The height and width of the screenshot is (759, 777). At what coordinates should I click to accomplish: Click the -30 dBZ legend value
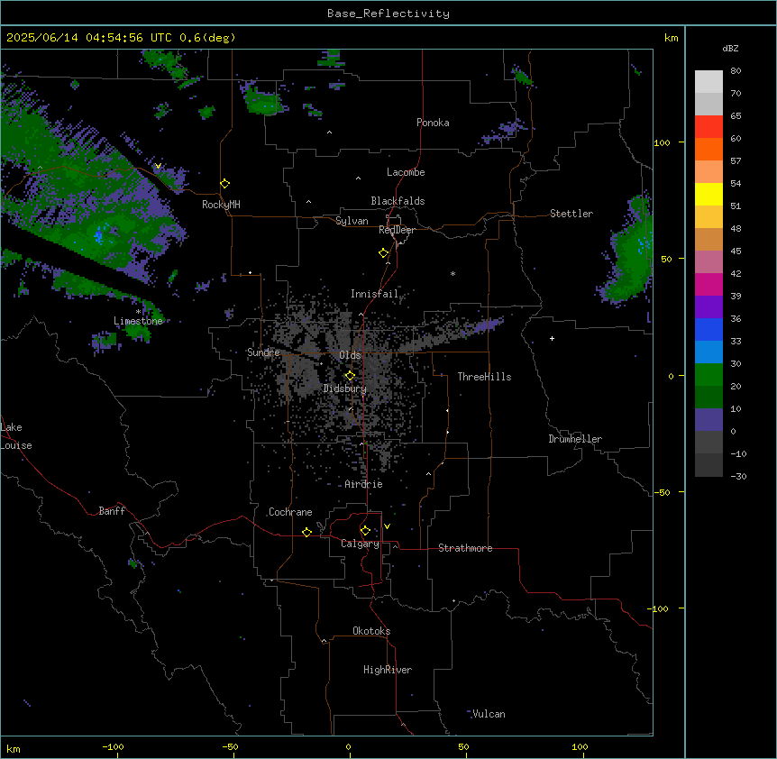[738, 476]
